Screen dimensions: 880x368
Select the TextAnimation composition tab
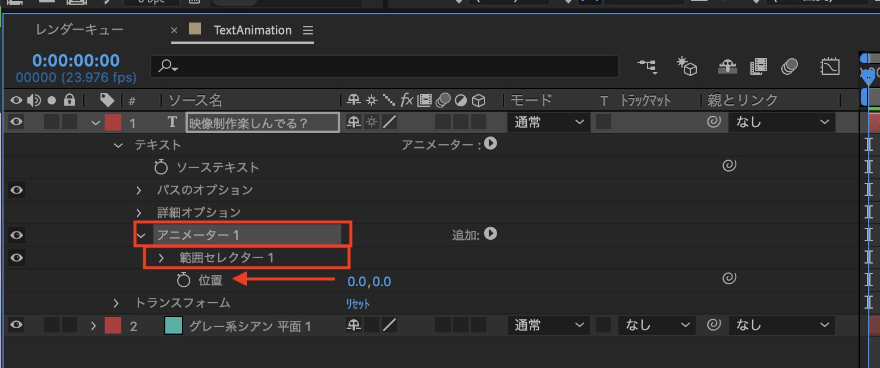tap(253, 30)
